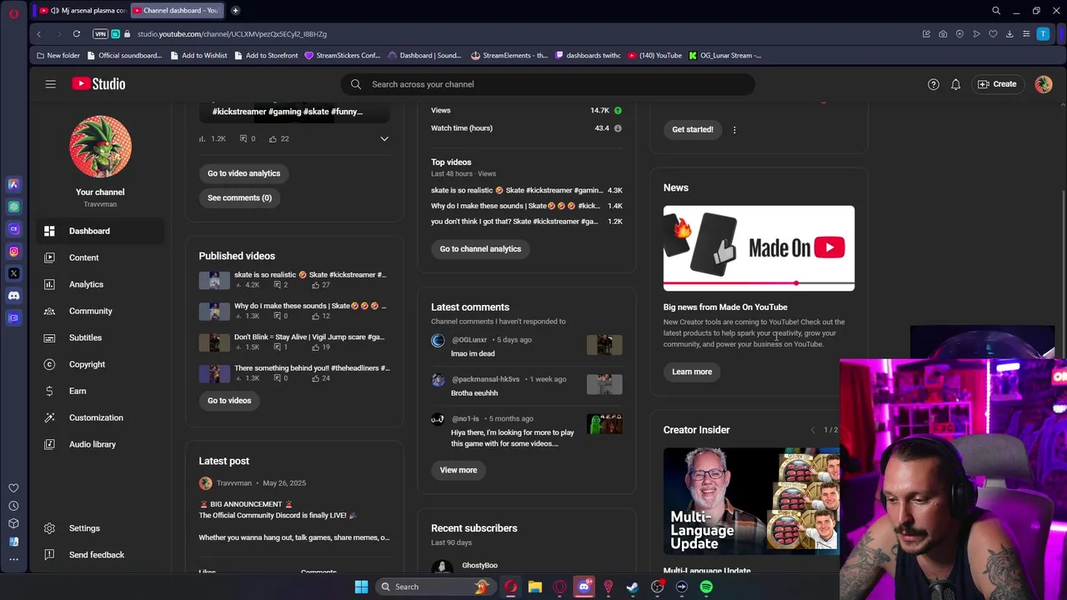The image size is (1067, 600).
Task: Click Get started! button
Action: tap(693, 129)
